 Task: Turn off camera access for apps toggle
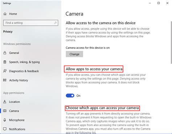click(x=70, y=96)
